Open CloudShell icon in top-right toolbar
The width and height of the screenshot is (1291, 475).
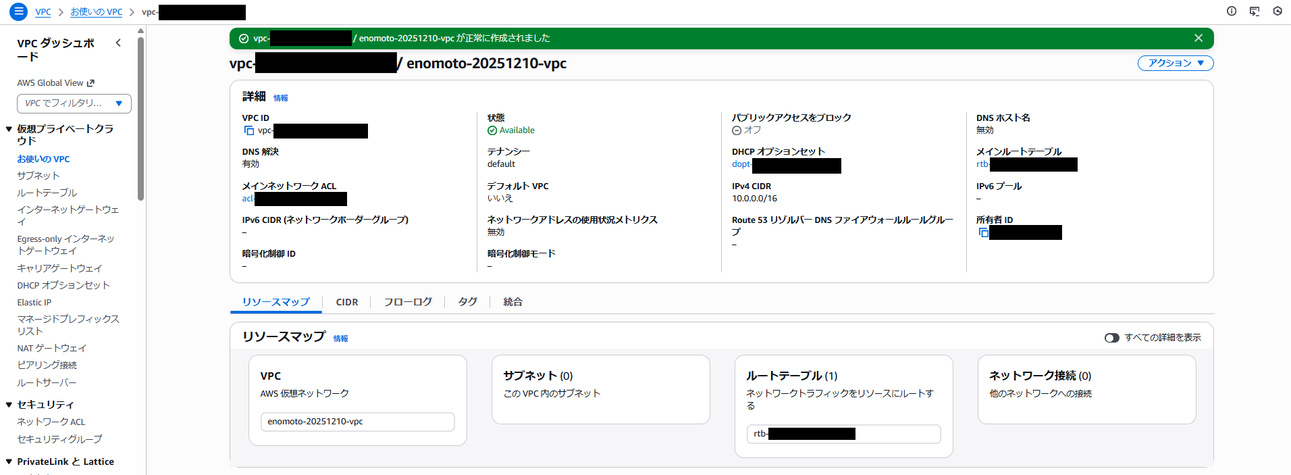1255,11
